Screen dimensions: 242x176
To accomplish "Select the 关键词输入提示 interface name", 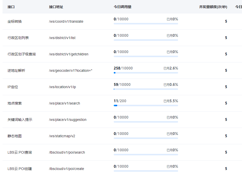I will (x=20, y=120).
